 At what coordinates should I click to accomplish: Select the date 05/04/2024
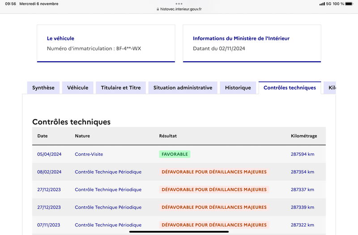tap(49, 154)
